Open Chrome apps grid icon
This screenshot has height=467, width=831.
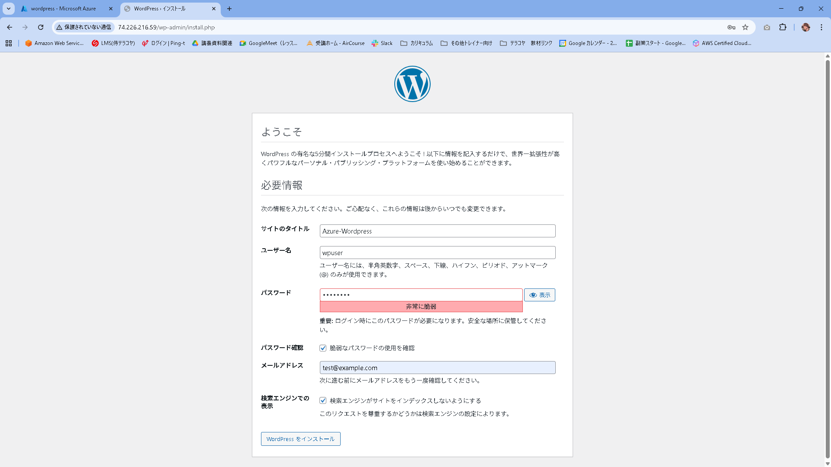[9, 43]
